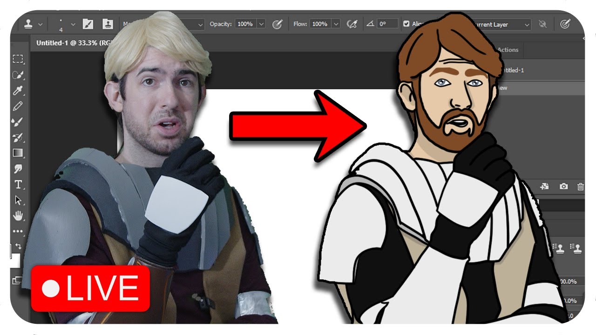Select the Gradient tool
This screenshot has width=596, height=335.
tap(18, 153)
